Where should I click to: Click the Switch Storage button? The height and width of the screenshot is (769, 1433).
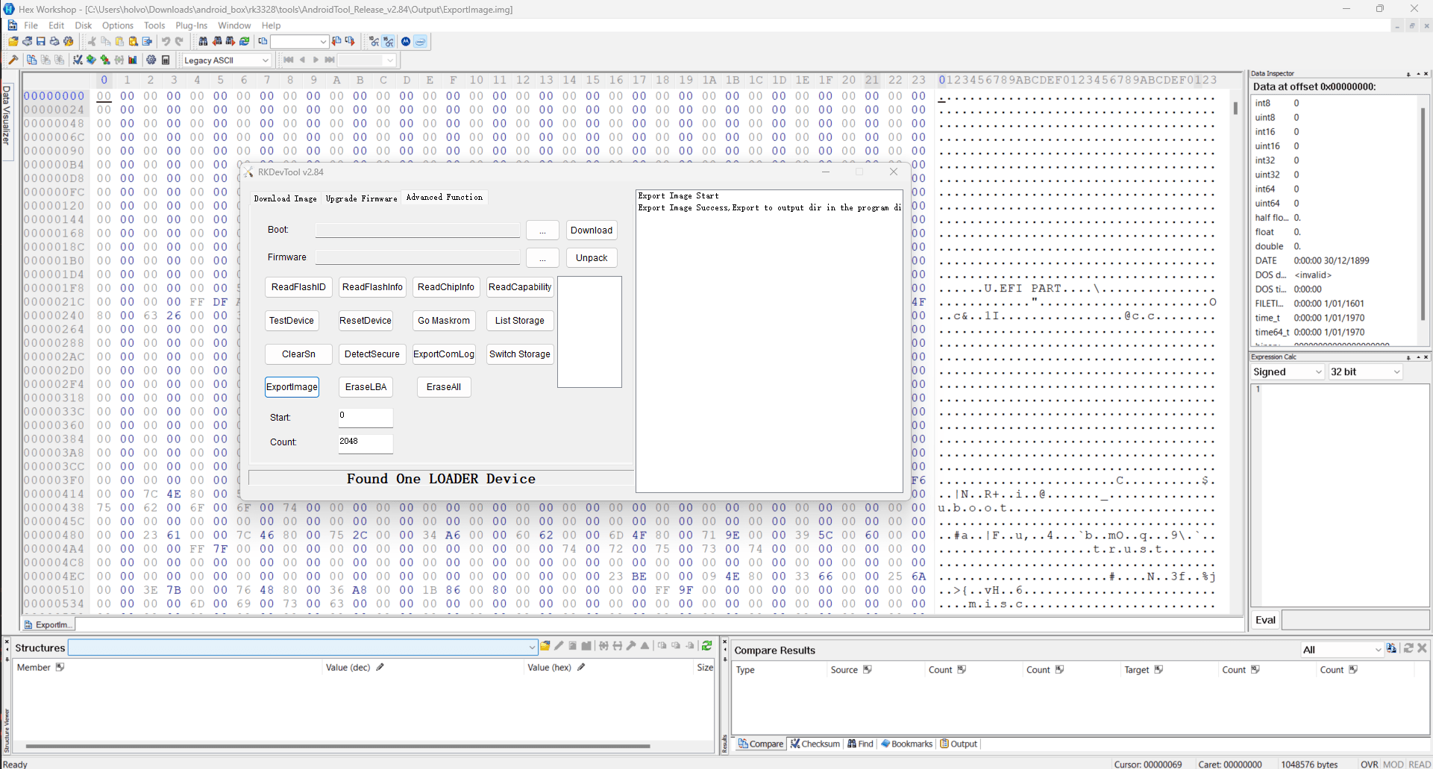(520, 354)
